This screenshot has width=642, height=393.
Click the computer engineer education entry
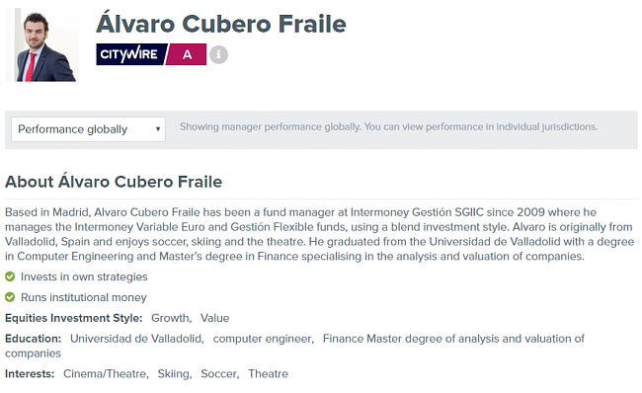(264, 339)
